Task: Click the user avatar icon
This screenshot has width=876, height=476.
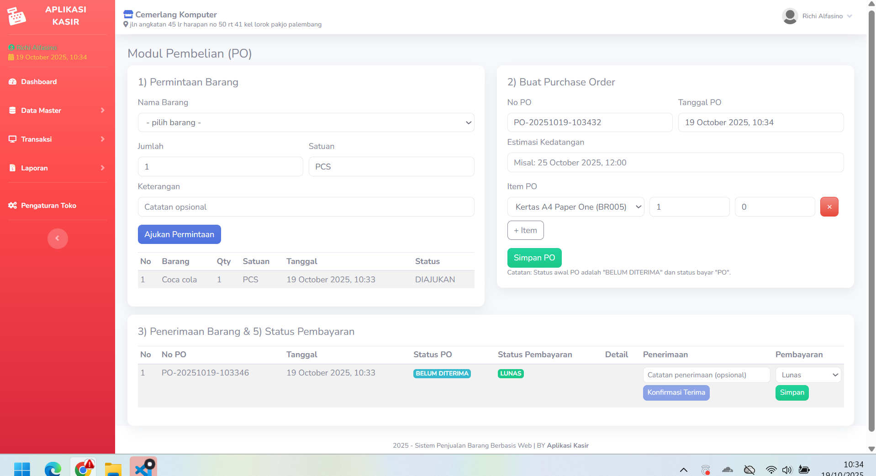Action: tap(790, 16)
